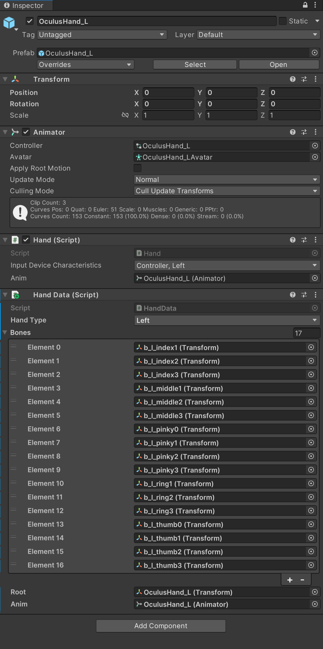Pick object for Root field

tap(315, 592)
